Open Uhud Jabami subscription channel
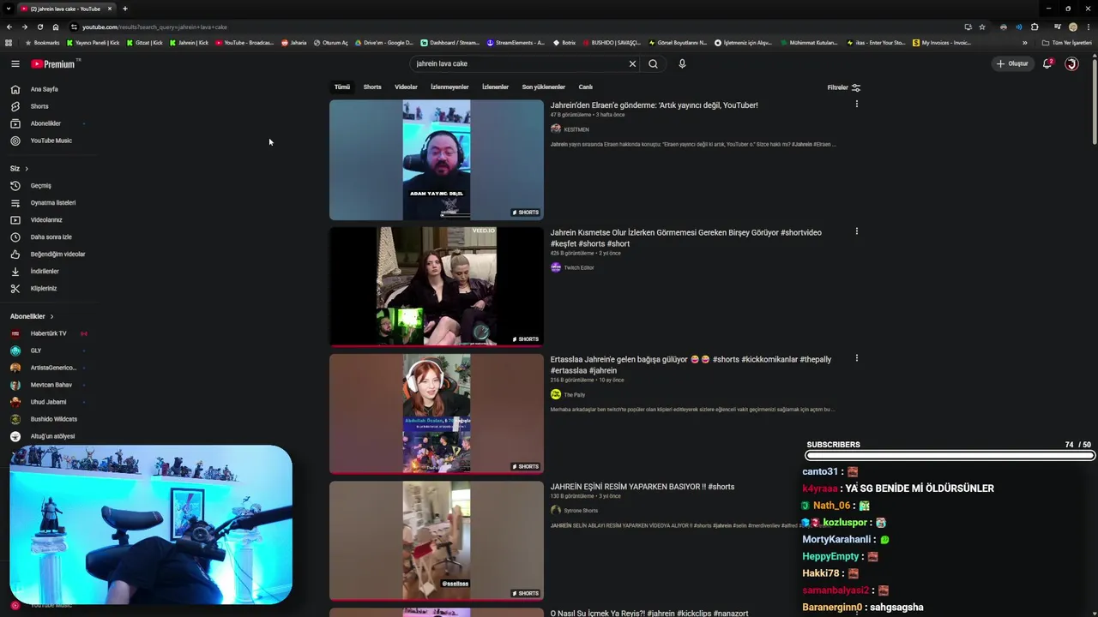1098x617 pixels. (x=48, y=402)
